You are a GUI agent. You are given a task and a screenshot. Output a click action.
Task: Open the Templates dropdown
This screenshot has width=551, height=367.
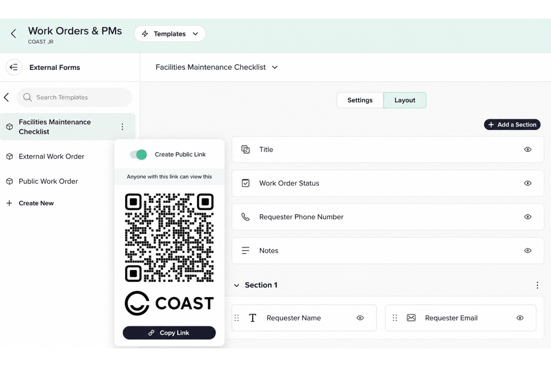(170, 34)
